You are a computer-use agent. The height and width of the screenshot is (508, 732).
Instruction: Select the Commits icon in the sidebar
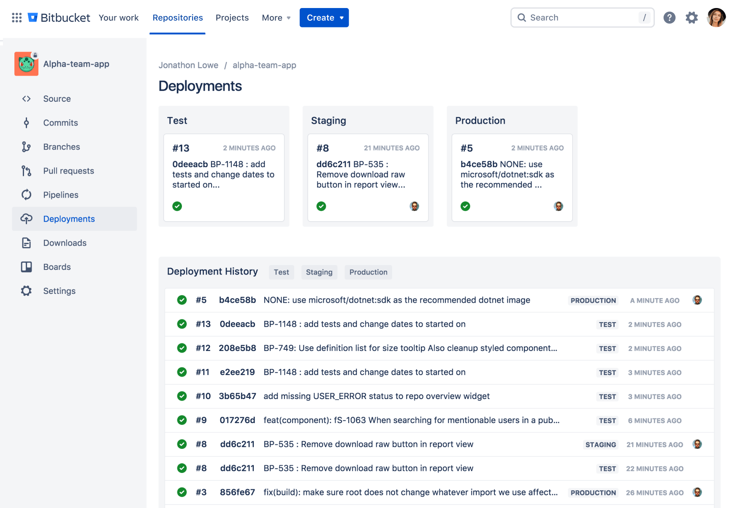[26, 122]
